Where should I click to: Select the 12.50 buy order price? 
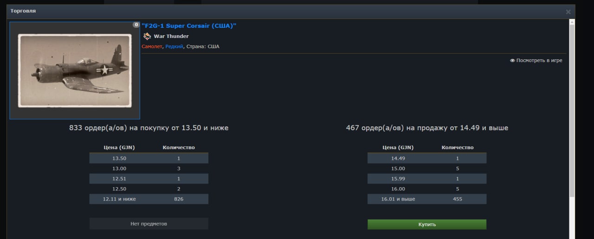pyautogui.click(x=119, y=189)
